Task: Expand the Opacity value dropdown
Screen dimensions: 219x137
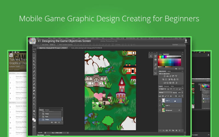Action: click(x=182, y=93)
